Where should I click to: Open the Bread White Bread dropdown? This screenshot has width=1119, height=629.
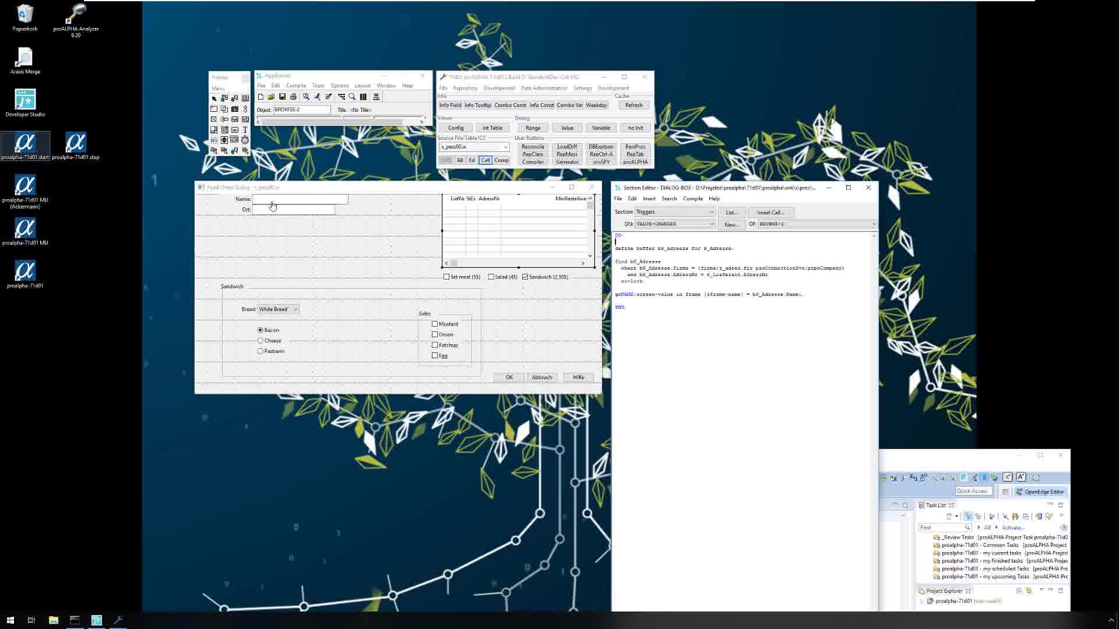coord(279,309)
